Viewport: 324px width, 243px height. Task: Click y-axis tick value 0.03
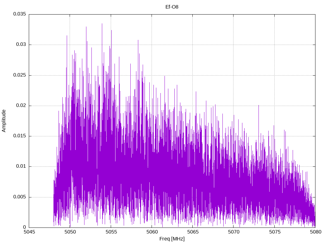21,44
